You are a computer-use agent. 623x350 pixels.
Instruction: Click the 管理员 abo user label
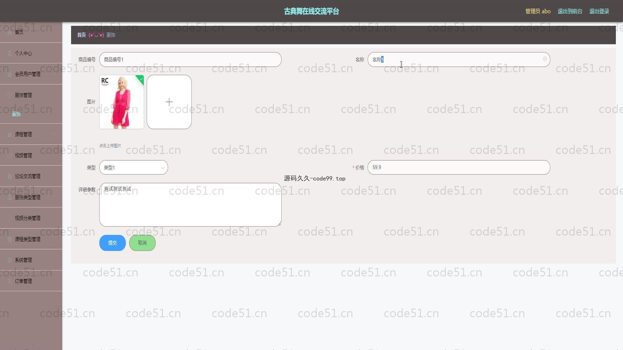[x=538, y=11]
